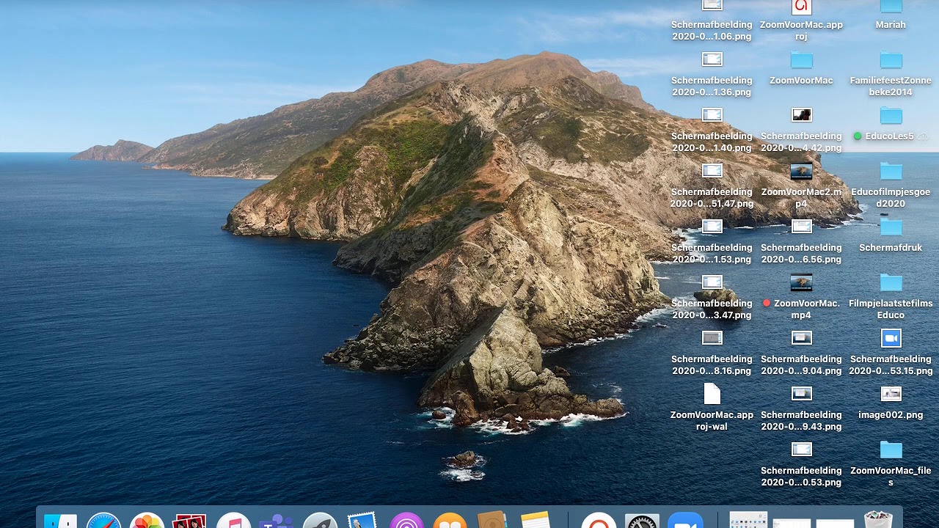Launch Podcasts from the Dock

[x=406, y=521]
